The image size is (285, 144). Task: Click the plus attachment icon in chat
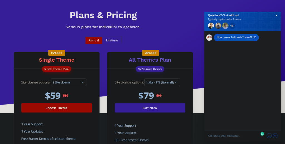[x=275, y=136]
